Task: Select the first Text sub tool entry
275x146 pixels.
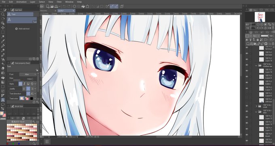Action: tap(20, 14)
